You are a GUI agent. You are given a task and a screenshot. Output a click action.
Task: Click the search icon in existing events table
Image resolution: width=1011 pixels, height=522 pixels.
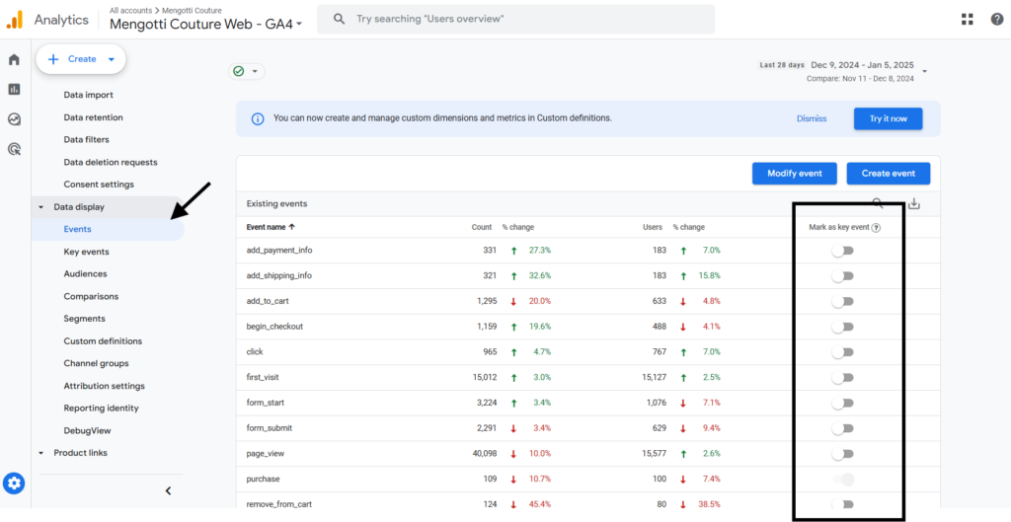click(878, 203)
